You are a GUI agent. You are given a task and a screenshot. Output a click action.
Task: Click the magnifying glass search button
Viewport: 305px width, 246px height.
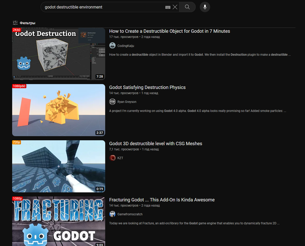[187, 7]
